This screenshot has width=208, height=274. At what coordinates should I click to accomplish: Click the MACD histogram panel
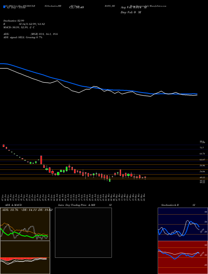point(25,257)
